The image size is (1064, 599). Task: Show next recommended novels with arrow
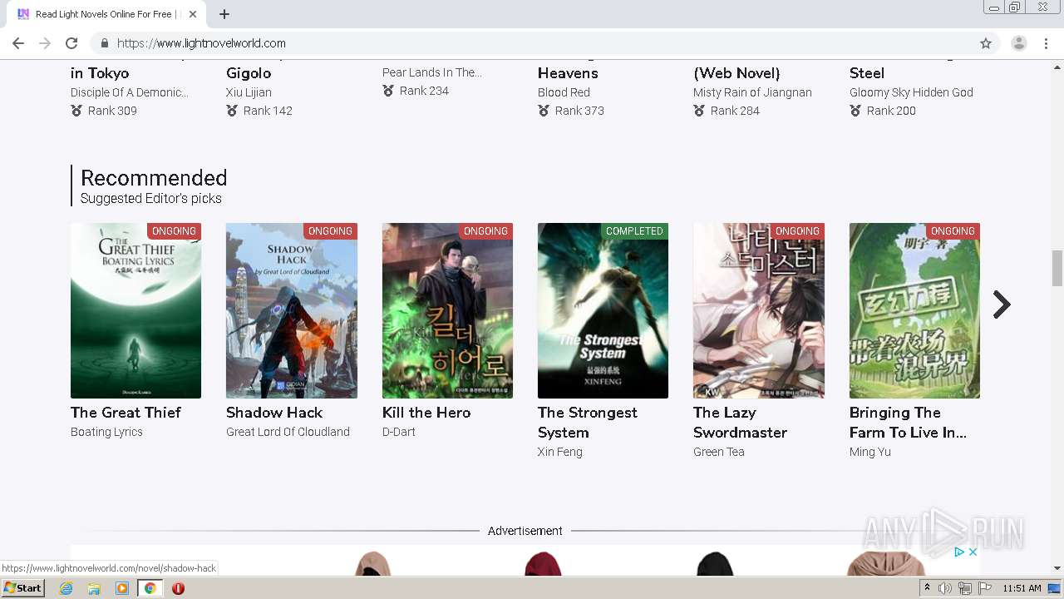tap(1002, 304)
